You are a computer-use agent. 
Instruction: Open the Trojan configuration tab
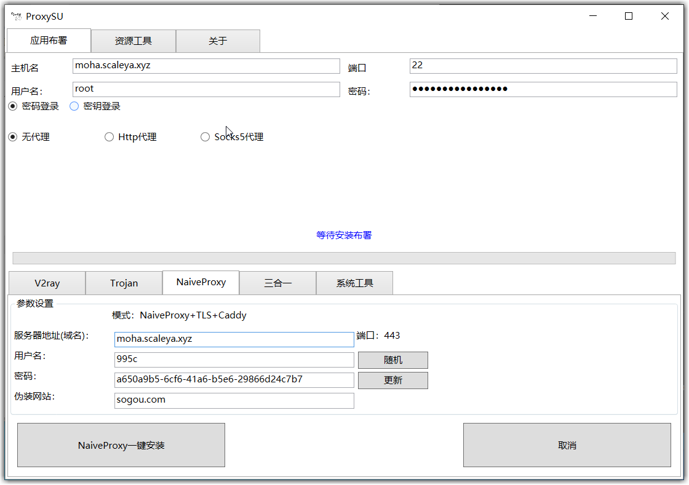[124, 283]
